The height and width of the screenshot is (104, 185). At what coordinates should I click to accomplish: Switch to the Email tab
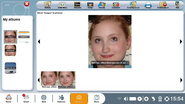pyautogui.click(x=26, y=99)
